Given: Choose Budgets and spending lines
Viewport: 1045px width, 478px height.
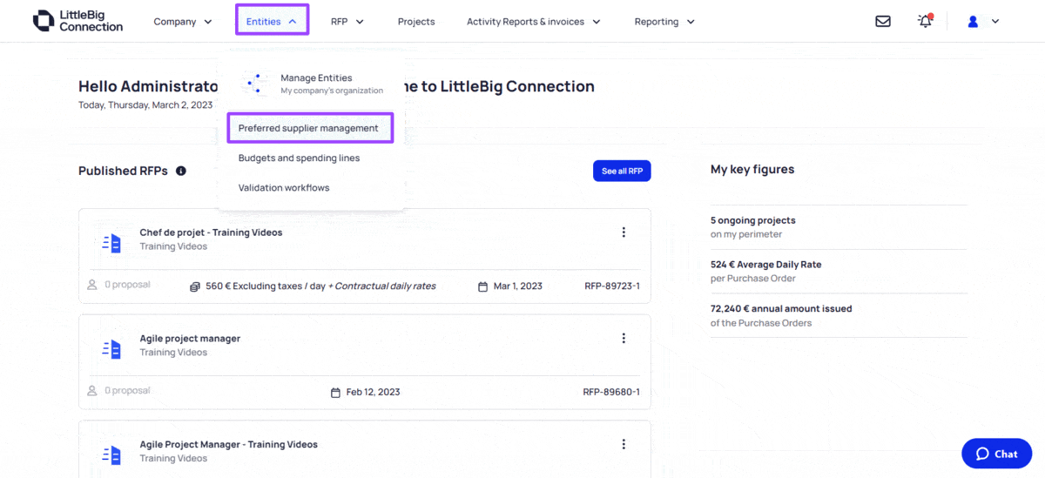Looking at the screenshot, I should pyautogui.click(x=299, y=158).
